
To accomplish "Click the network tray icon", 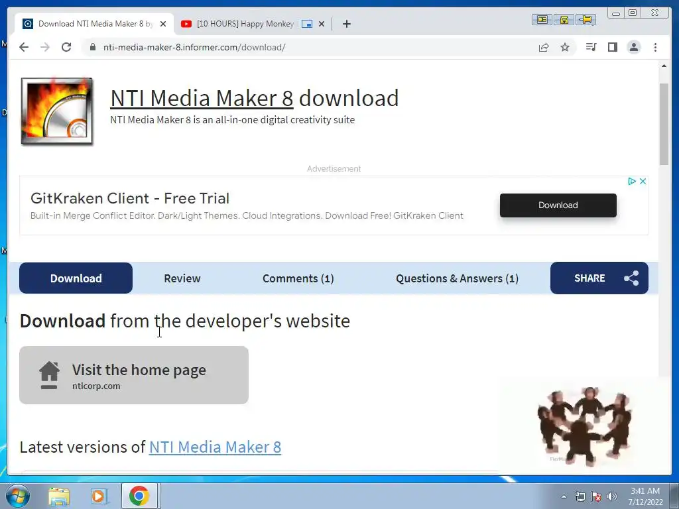I will [x=580, y=496].
